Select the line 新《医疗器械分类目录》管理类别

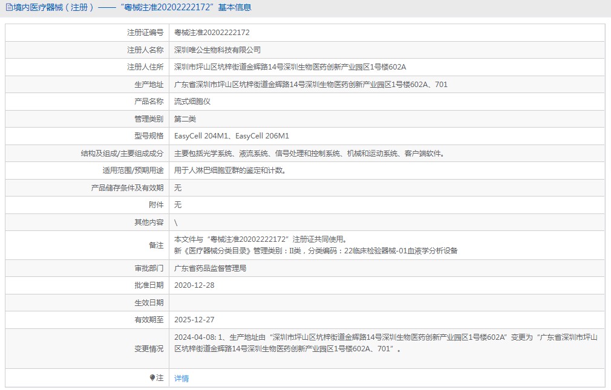point(316,251)
